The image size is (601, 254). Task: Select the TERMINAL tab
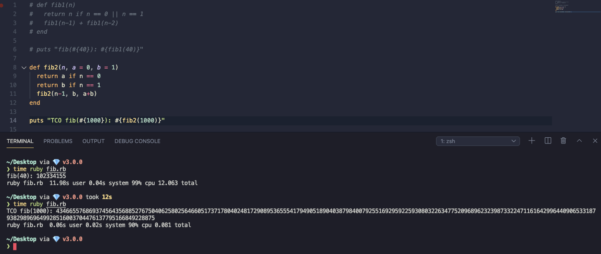[20, 141]
